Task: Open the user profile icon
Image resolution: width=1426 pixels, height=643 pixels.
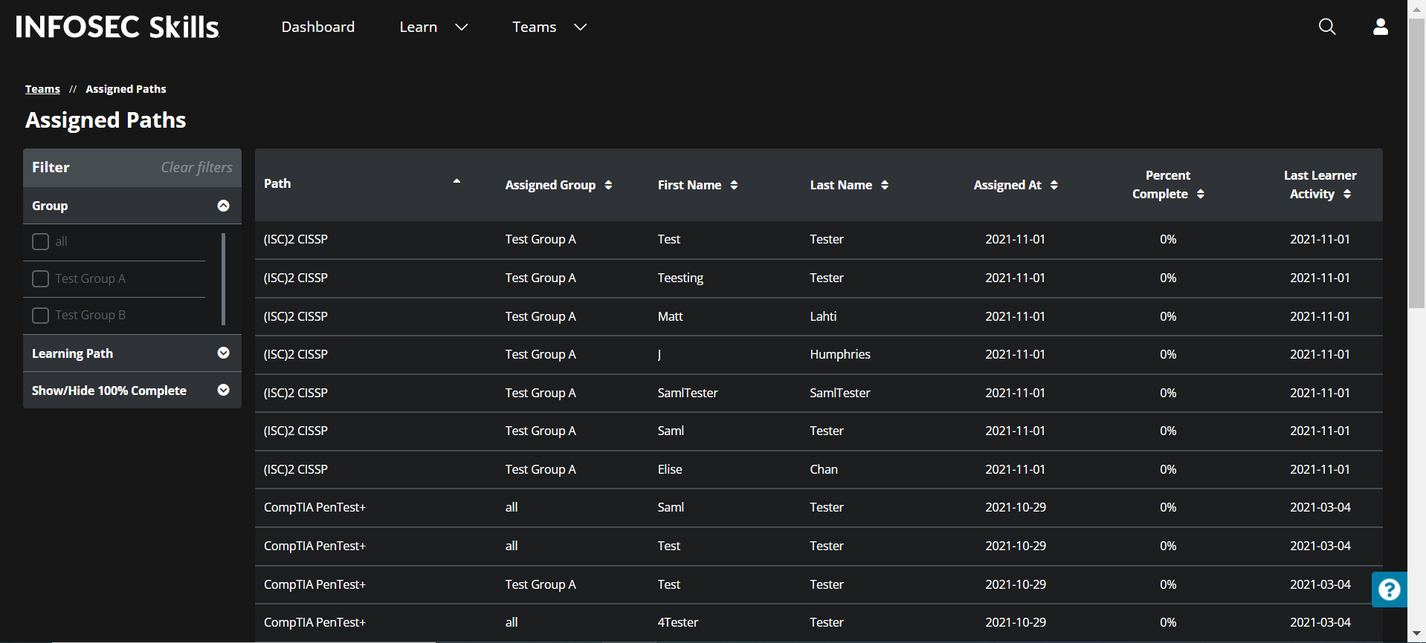Action: click(1380, 27)
